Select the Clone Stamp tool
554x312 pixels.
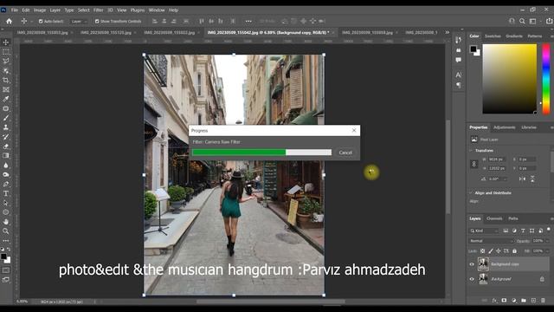tap(6, 127)
